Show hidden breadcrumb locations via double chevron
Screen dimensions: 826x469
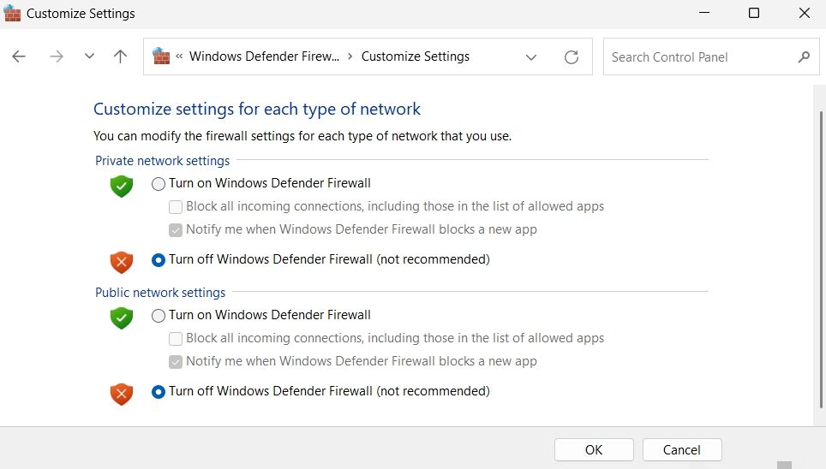(x=179, y=56)
